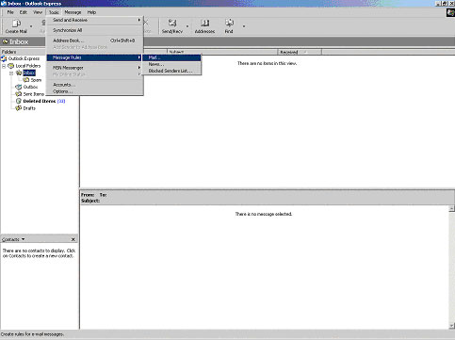Click the Inbox banner title icon

[5, 41]
